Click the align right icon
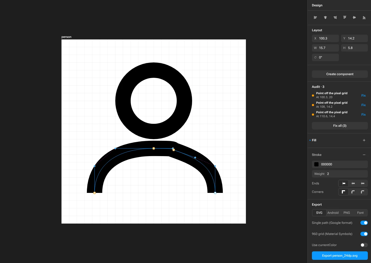Screen dimensions: 371x263 335,17
